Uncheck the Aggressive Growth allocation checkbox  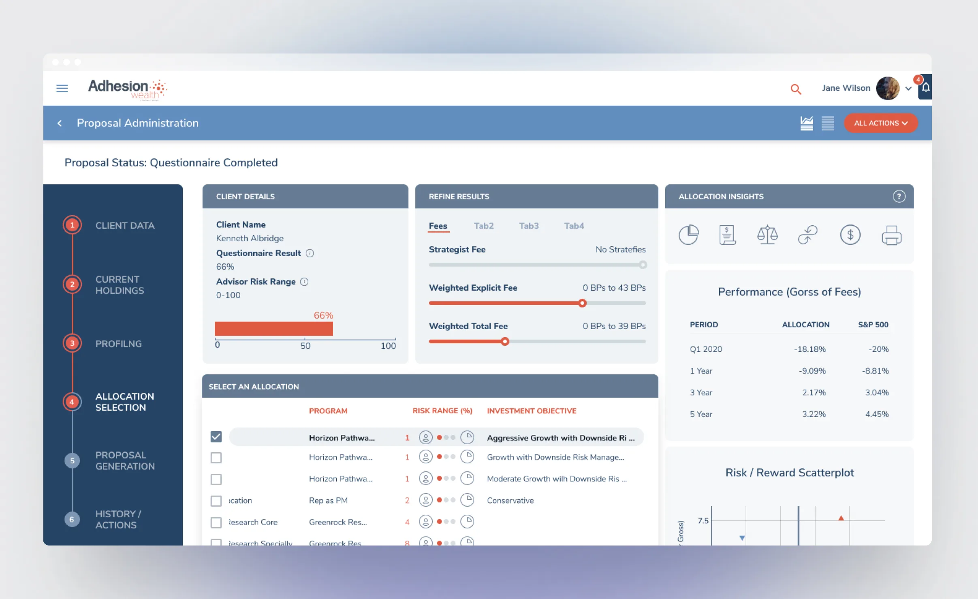pyautogui.click(x=216, y=436)
